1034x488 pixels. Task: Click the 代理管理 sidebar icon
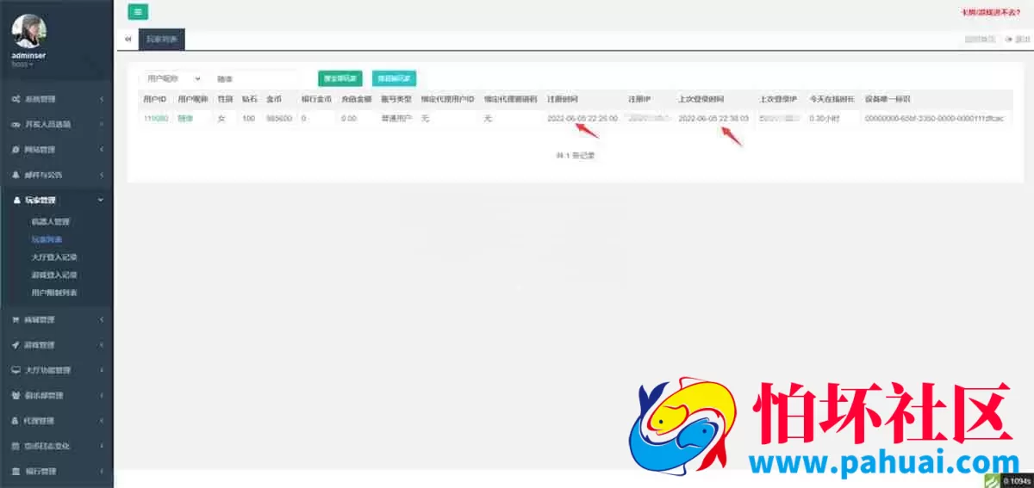16,421
